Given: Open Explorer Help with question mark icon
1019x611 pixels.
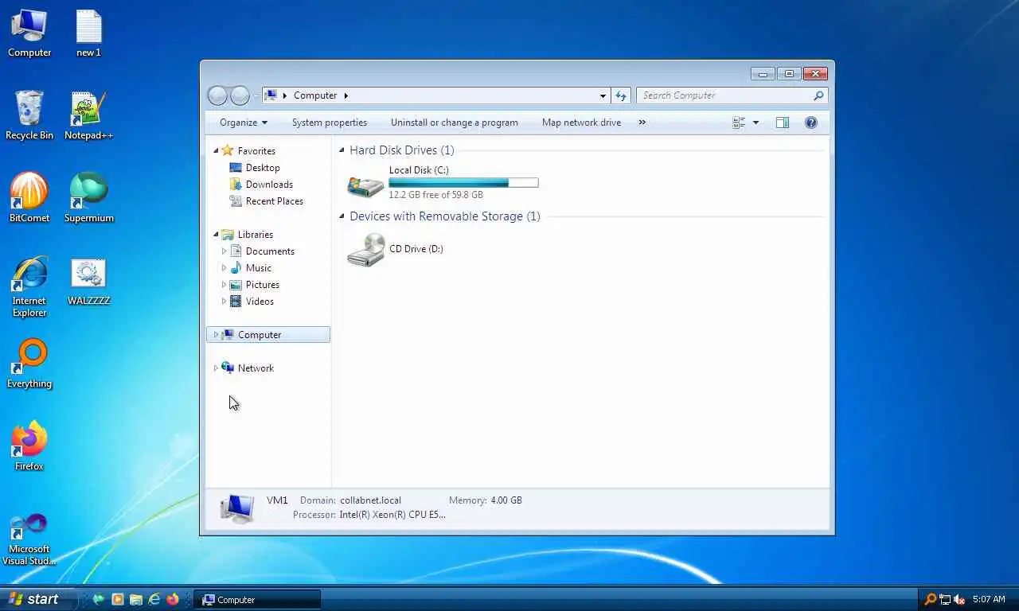Looking at the screenshot, I should pos(811,123).
